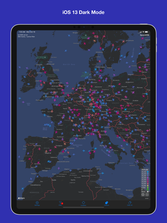This screenshot has width=167, height=223.
Task: Tap the aircraft icon near Stockholm
Action: coord(124,41)
